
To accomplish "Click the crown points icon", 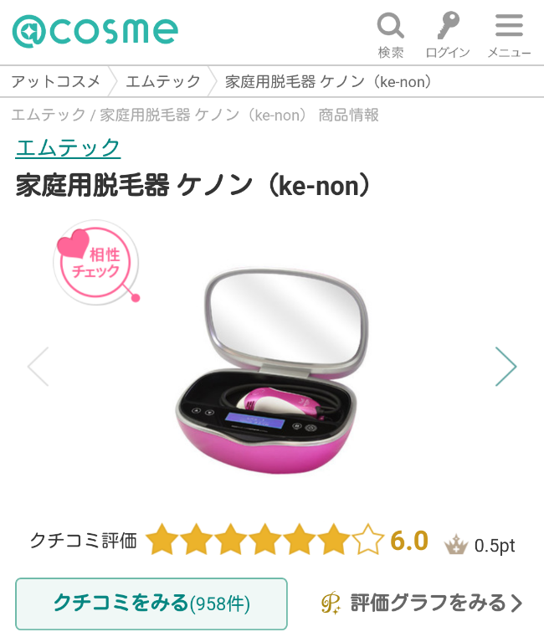I will pos(456,544).
